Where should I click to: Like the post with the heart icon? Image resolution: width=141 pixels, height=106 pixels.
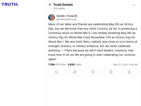93,72
